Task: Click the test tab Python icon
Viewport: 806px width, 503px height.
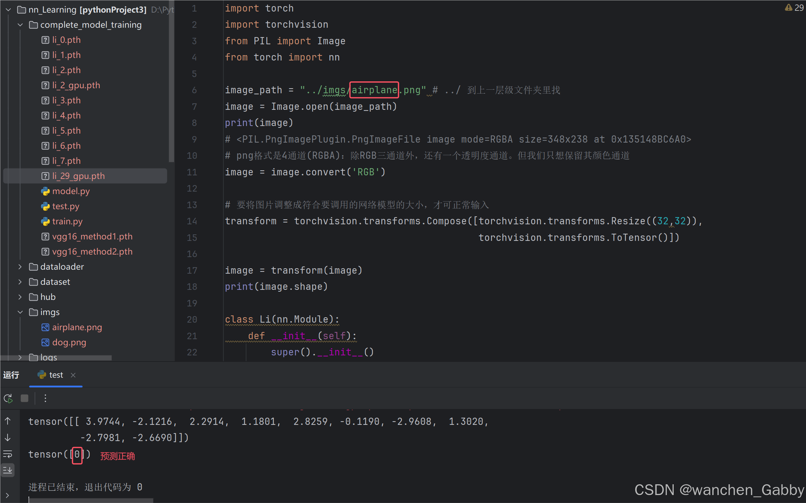Action: [x=42, y=375]
